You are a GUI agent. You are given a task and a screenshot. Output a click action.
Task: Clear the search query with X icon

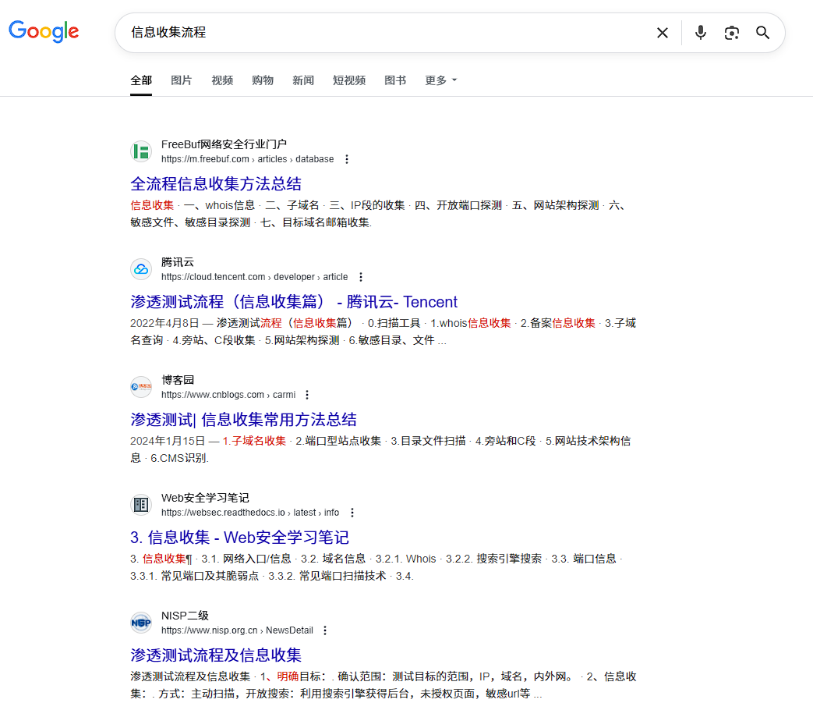(662, 33)
